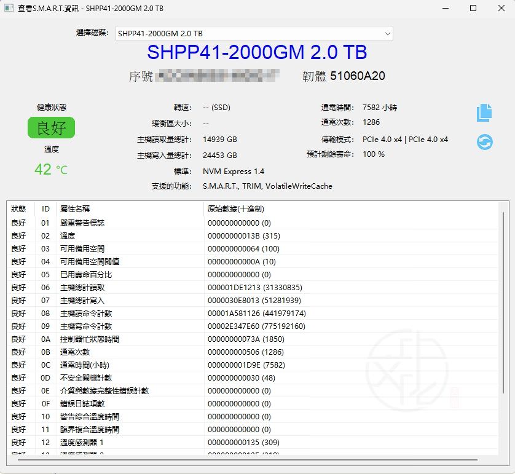
Task: Select the 控制器忙狀態時間 row
Action: (252, 339)
